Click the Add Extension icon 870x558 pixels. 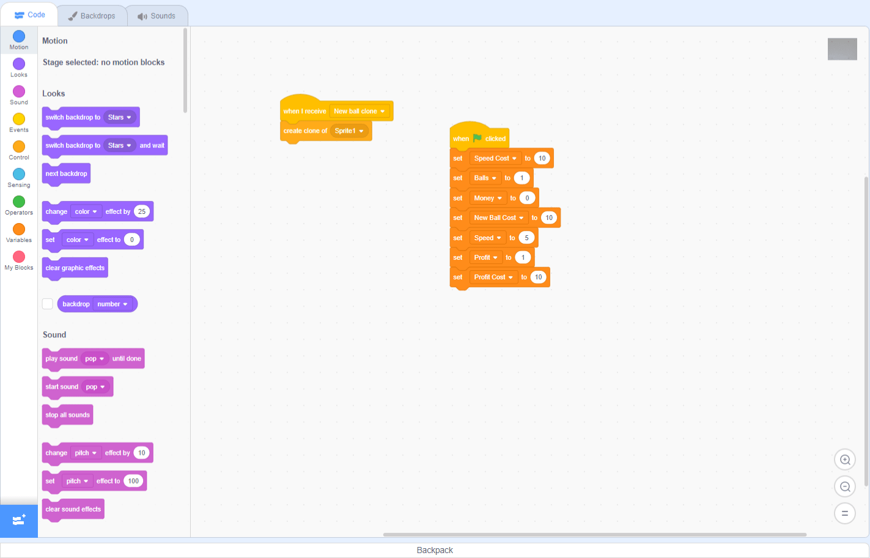coord(18,521)
